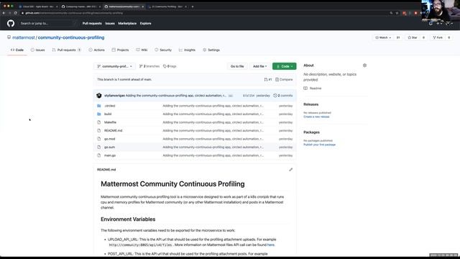The image size is (460, 259).
Task: Switch to the Code tab
Action: (x=17, y=50)
